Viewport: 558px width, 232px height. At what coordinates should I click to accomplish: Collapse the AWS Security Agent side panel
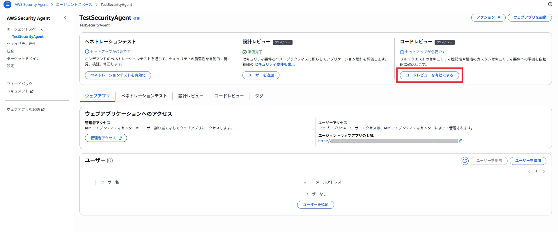tap(65, 18)
